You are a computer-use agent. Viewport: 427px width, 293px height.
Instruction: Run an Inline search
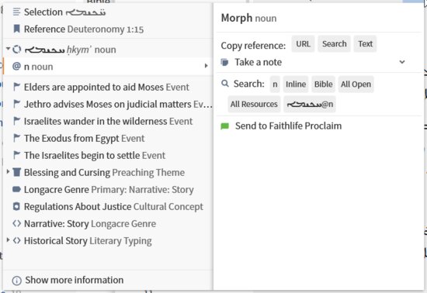click(296, 84)
